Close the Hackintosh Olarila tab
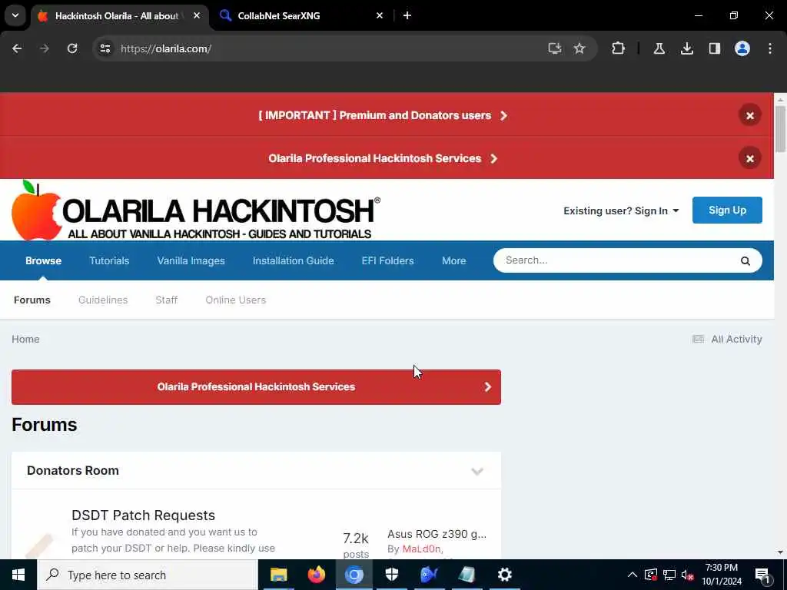787x590 pixels. [x=197, y=15]
